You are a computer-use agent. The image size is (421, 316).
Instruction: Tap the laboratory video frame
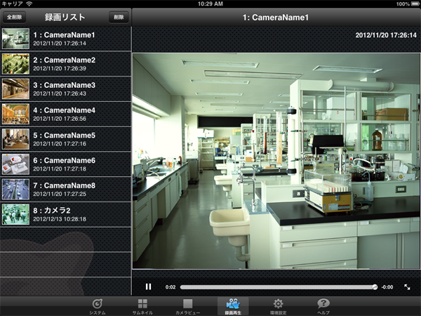pyautogui.click(x=276, y=160)
